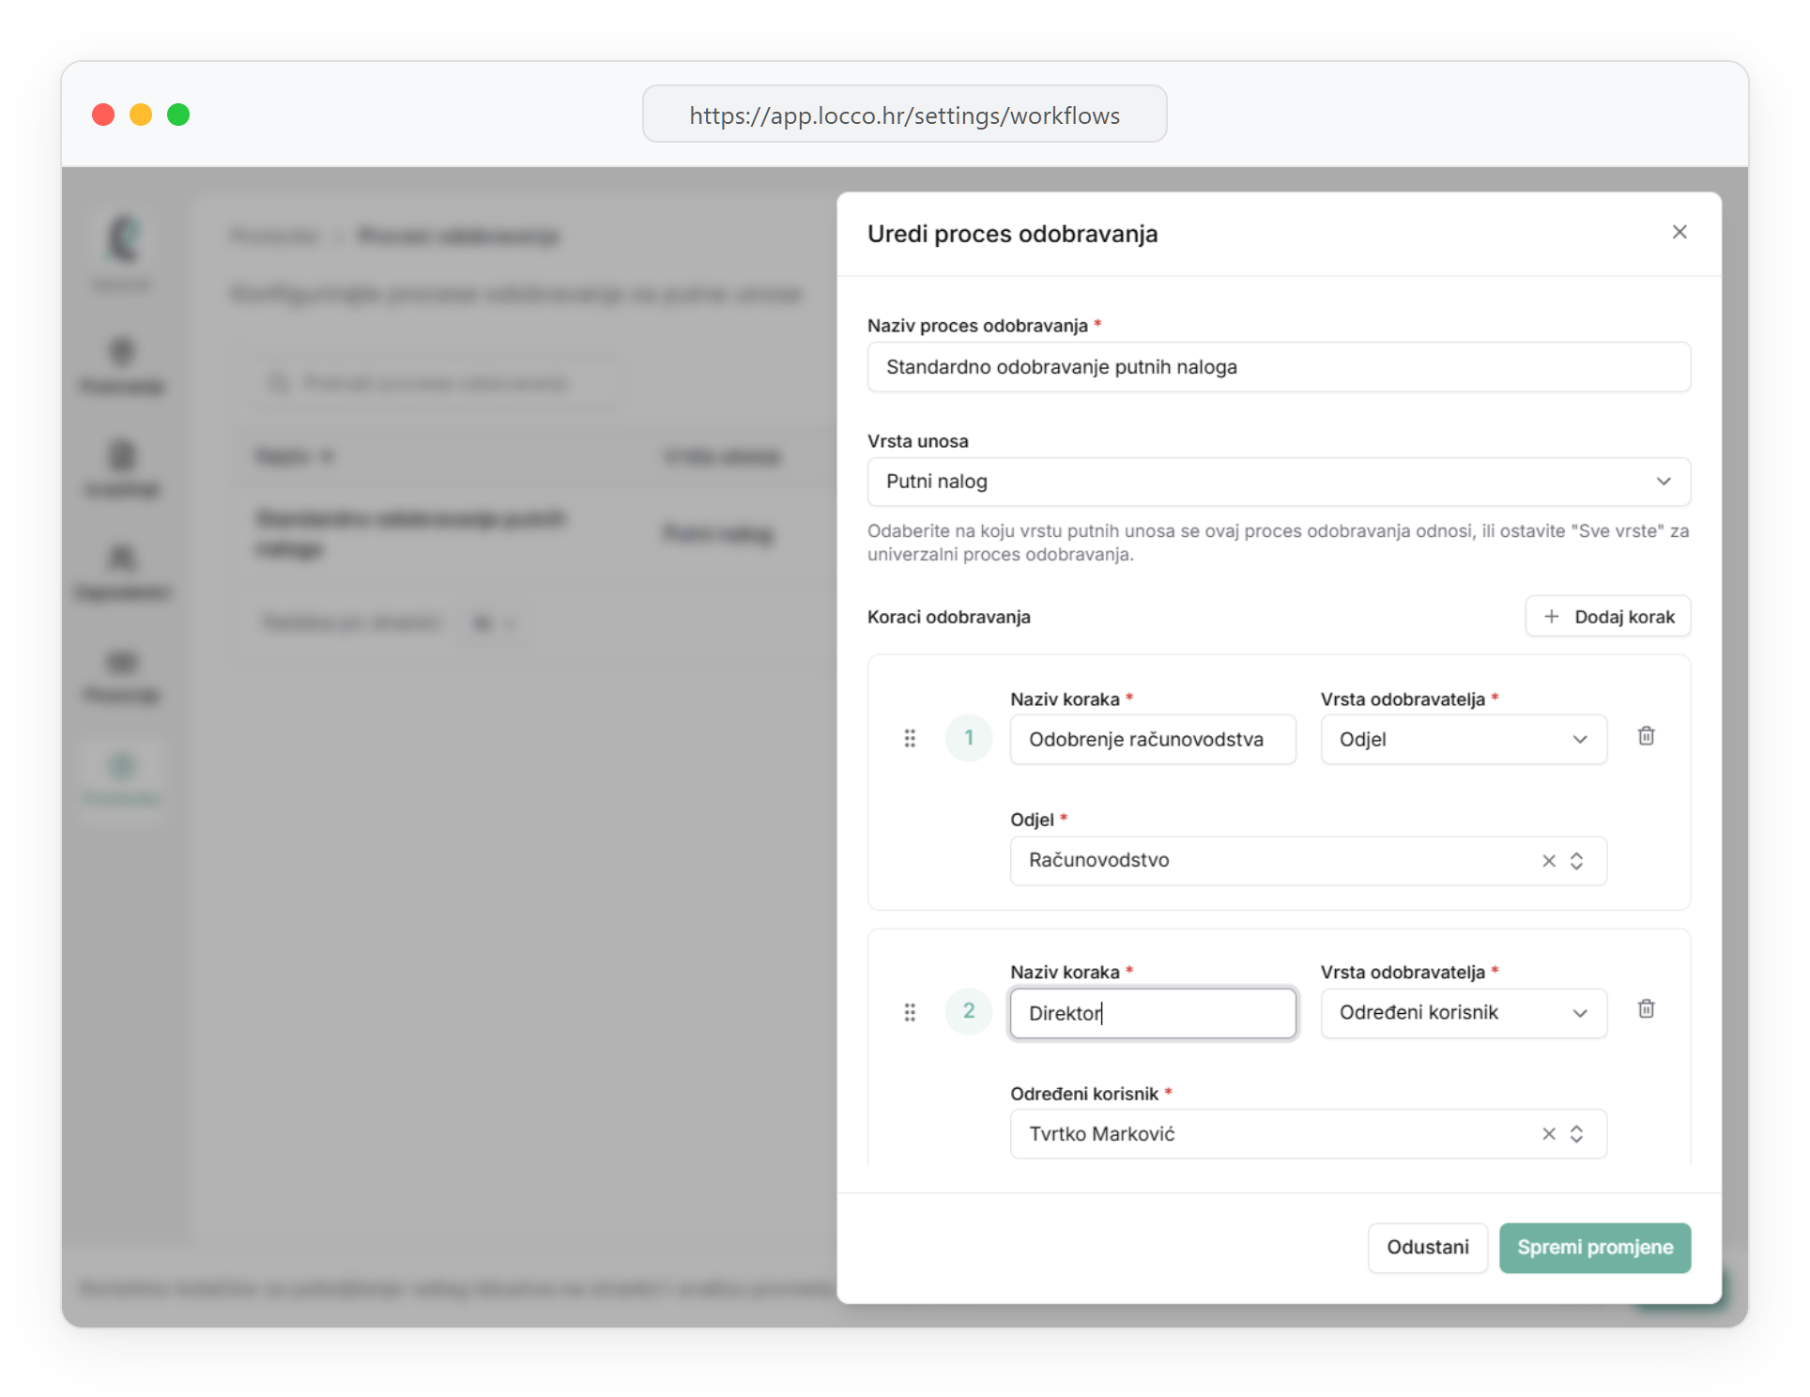Clear Tvrtko Marković selection with X icon
The width and height of the screenshot is (1810, 1397).
1549,1134
